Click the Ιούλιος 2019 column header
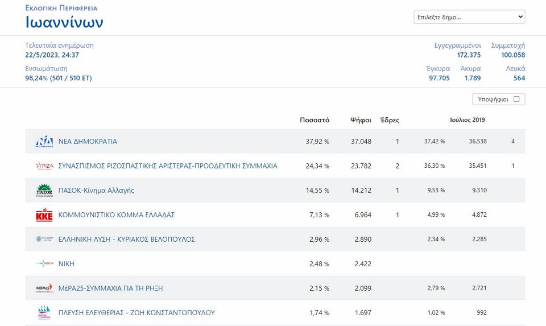The height and width of the screenshot is (326, 546). [467, 120]
